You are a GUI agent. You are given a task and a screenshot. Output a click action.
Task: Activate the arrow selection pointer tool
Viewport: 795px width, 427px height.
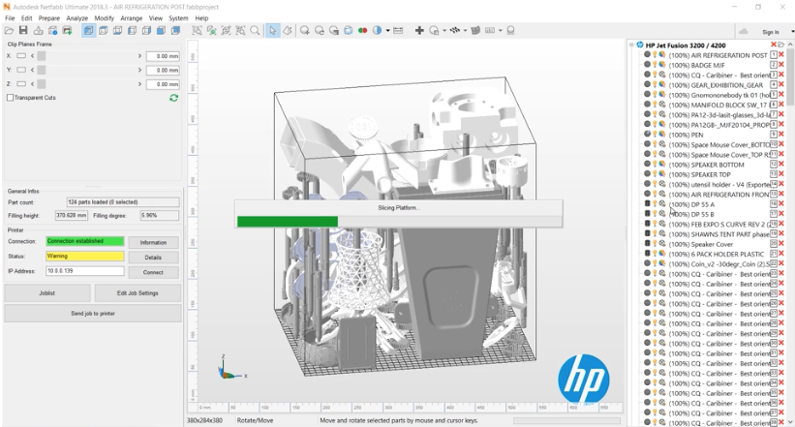pos(273,31)
